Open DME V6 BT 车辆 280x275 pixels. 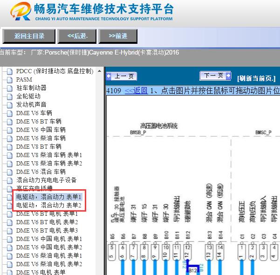[39, 121]
